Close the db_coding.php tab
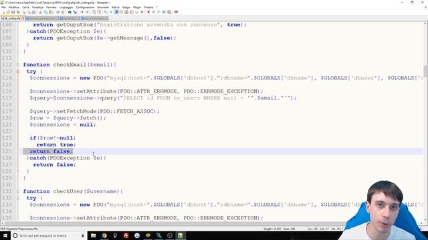 pos(23,19)
